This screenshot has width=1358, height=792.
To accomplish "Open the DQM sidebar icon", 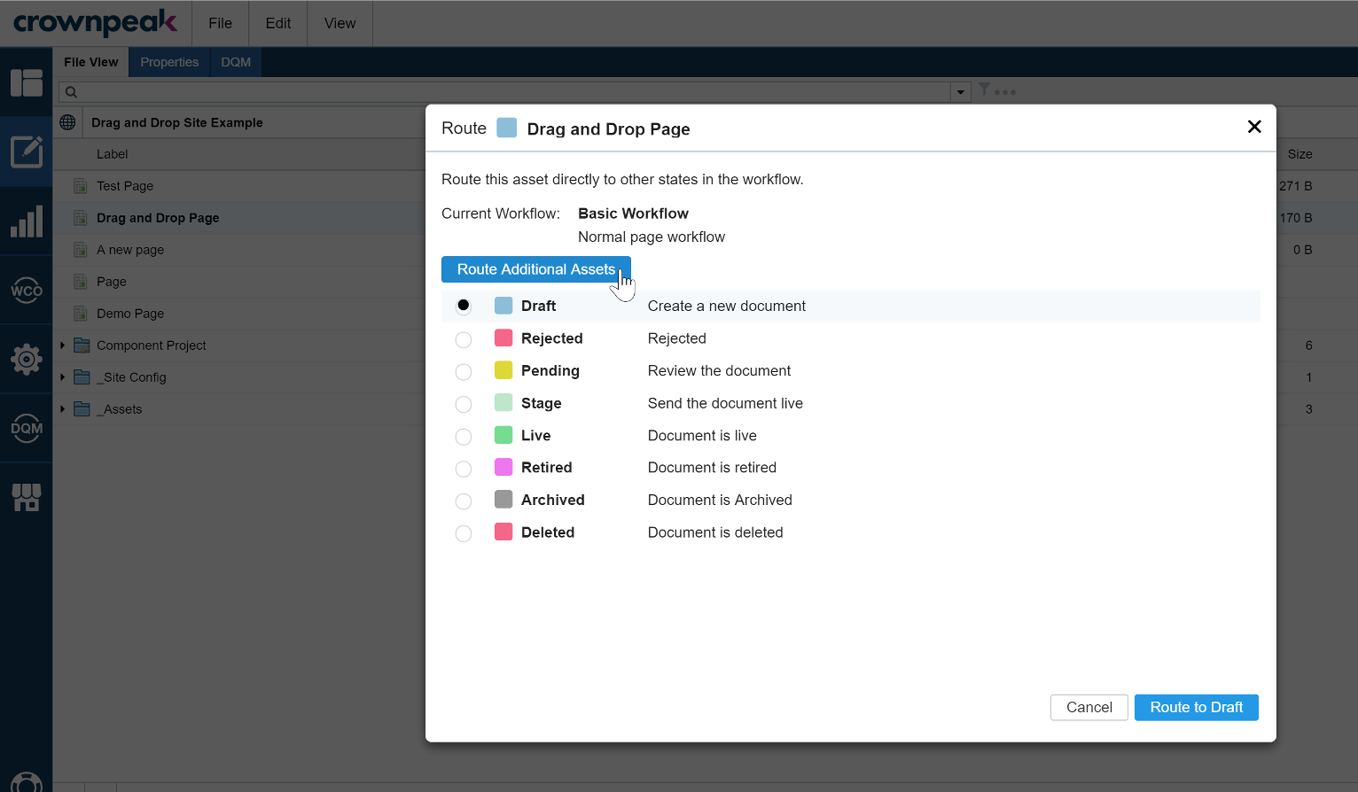I will (27, 428).
